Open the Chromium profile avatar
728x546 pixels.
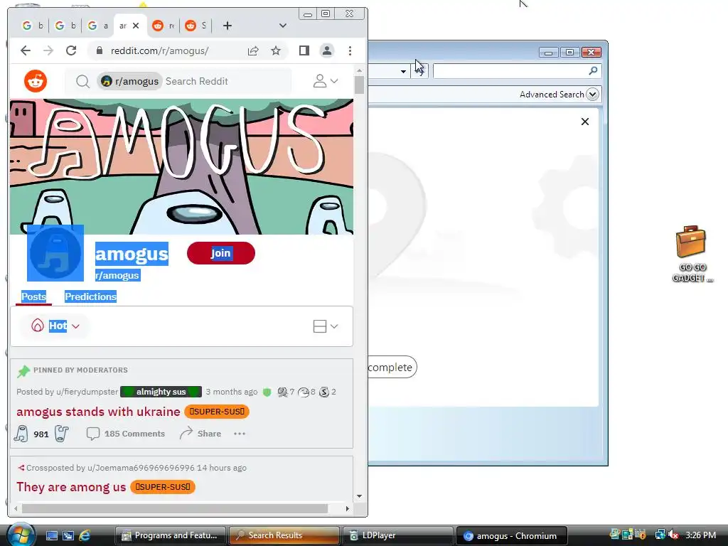pyautogui.click(x=327, y=50)
